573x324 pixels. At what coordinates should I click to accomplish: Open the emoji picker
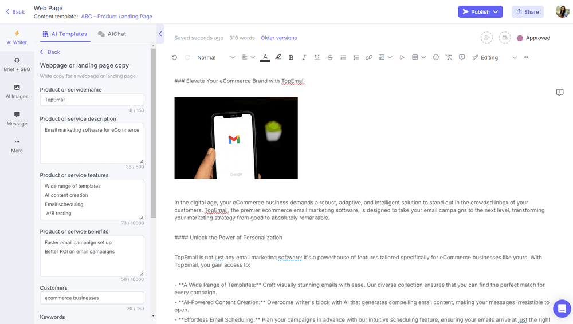tap(436, 57)
